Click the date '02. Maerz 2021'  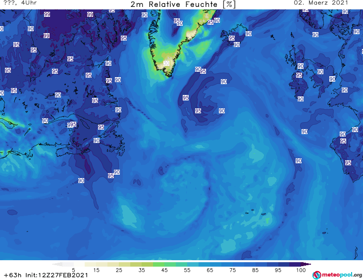(x=321, y=3)
